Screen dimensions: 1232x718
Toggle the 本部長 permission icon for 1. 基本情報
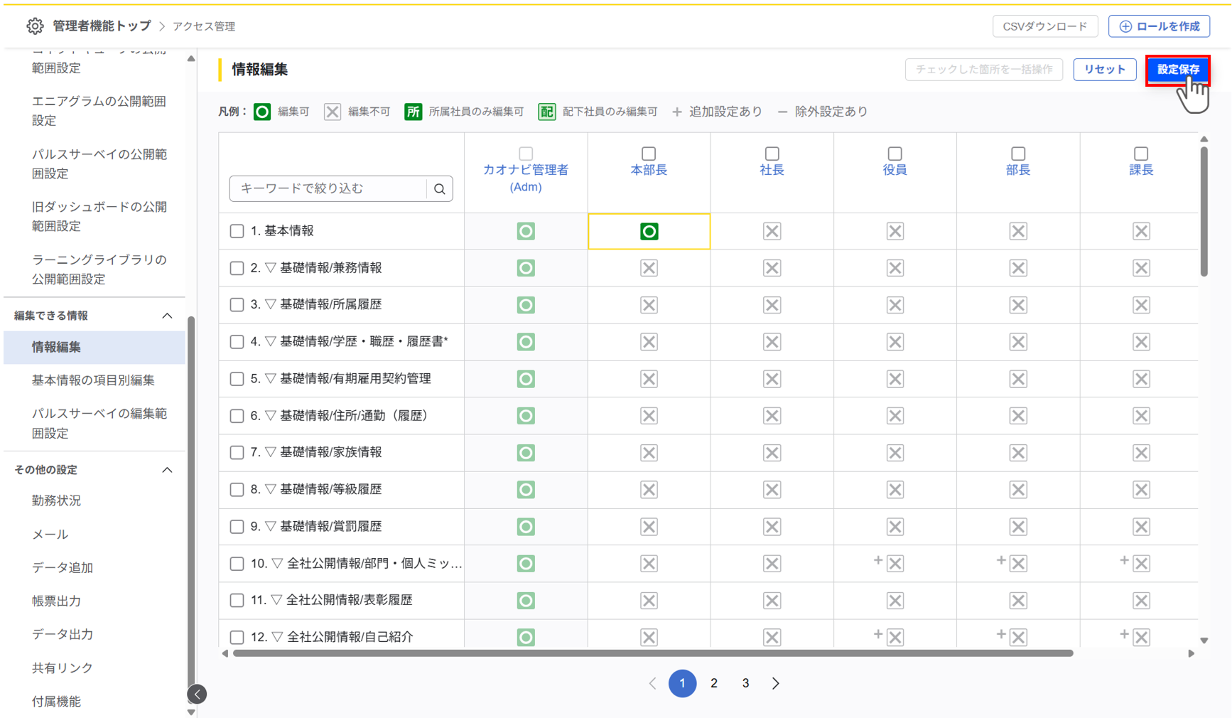(x=649, y=231)
